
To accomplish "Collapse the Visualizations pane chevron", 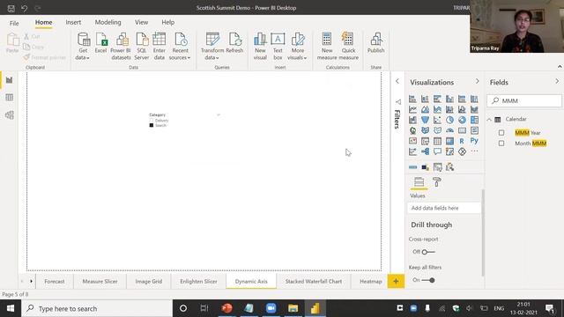I will tap(478, 82).
